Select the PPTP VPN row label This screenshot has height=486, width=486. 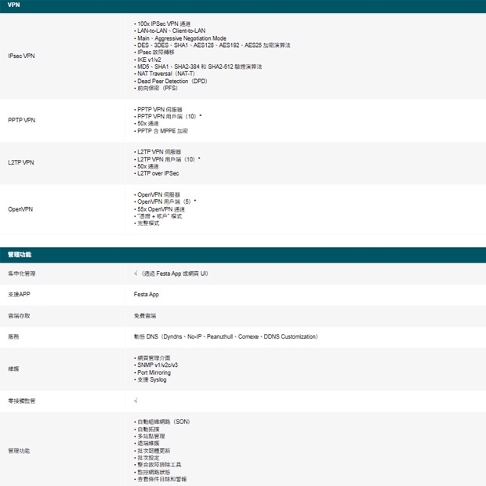[x=21, y=120]
